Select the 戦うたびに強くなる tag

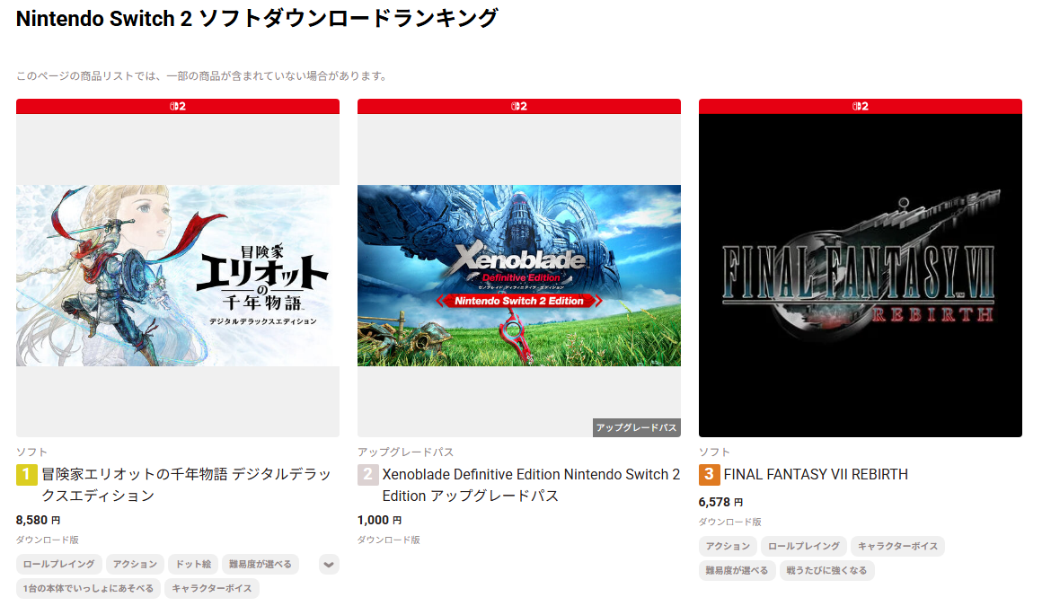click(826, 570)
